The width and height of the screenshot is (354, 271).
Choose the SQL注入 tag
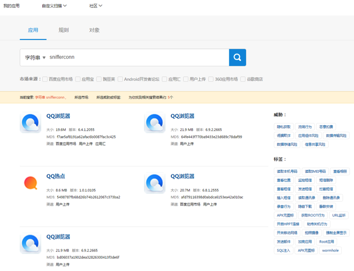(284, 250)
